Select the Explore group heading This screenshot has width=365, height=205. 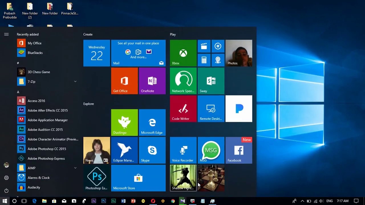tap(88, 104)
